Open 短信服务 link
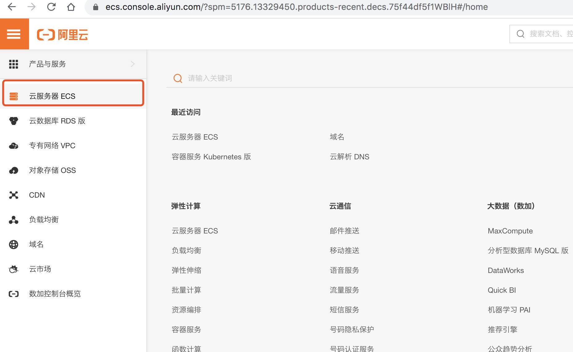This screenshot has height=352, width=573. tap(345, 310)
